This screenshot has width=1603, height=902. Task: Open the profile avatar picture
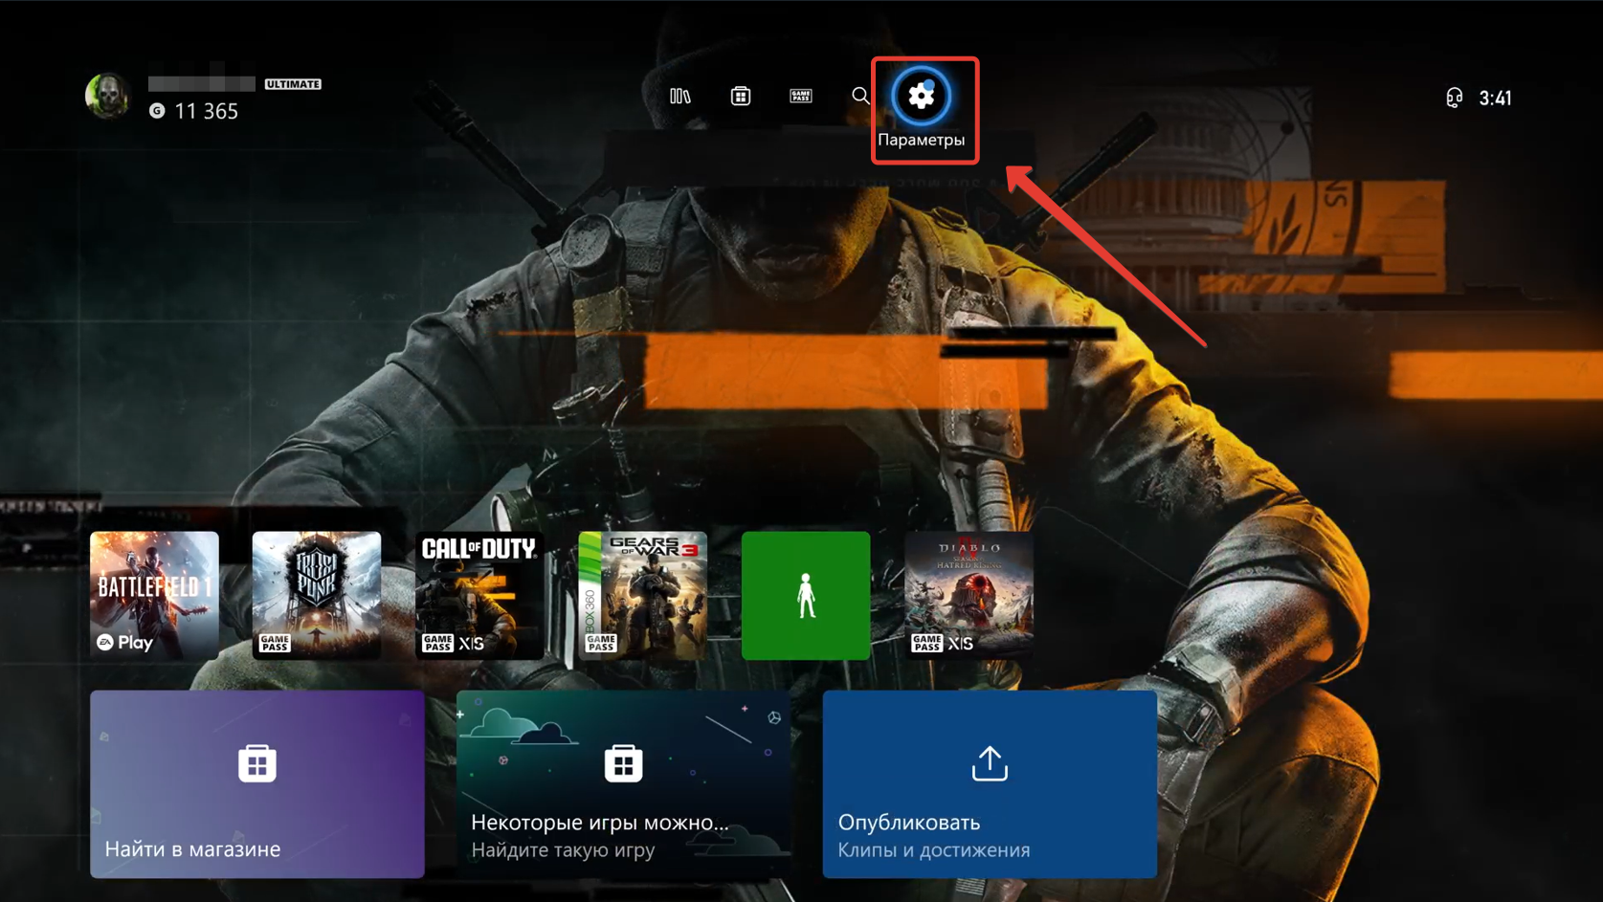(107, 97)
